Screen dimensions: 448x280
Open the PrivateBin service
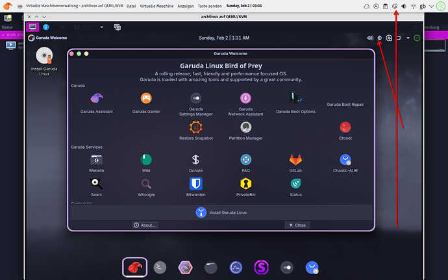[x=245, y=187]
